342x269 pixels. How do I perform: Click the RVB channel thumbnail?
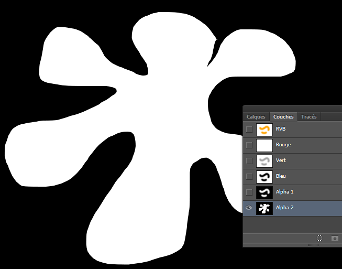264,130
